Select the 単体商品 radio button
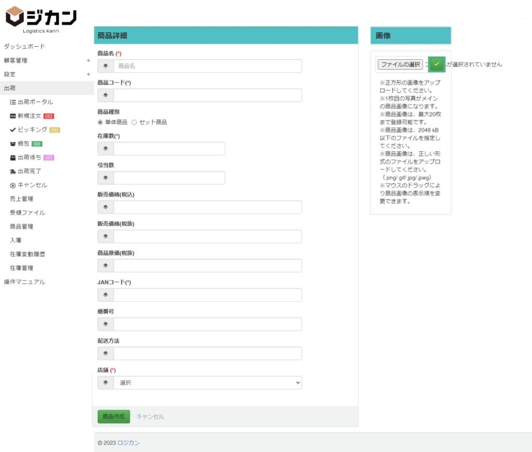Screen dimensions: 532x452 coord(101,123)
